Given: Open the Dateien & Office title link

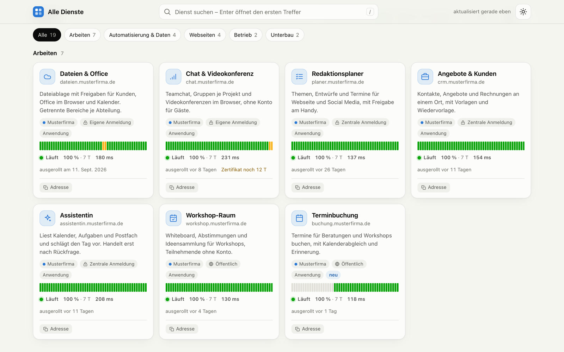Looking at the screenshot, I should (x=84, y=74).
